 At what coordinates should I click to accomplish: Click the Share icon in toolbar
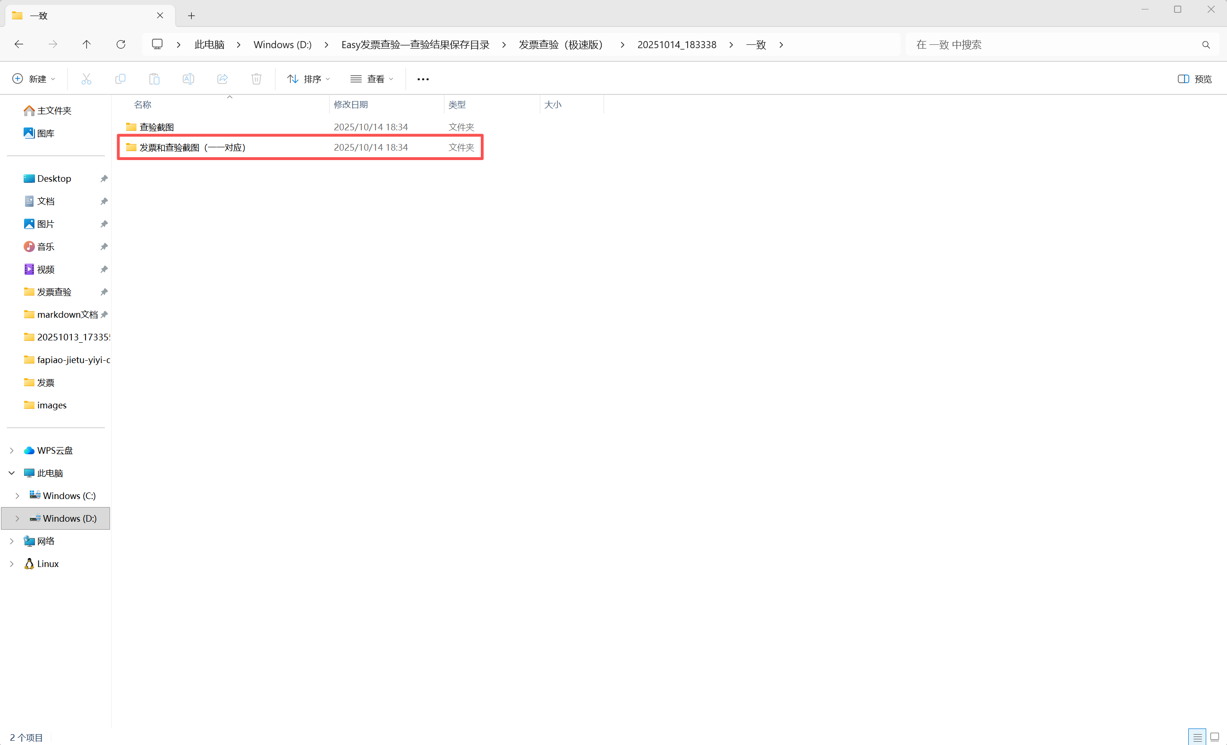(x=222, y=79)
